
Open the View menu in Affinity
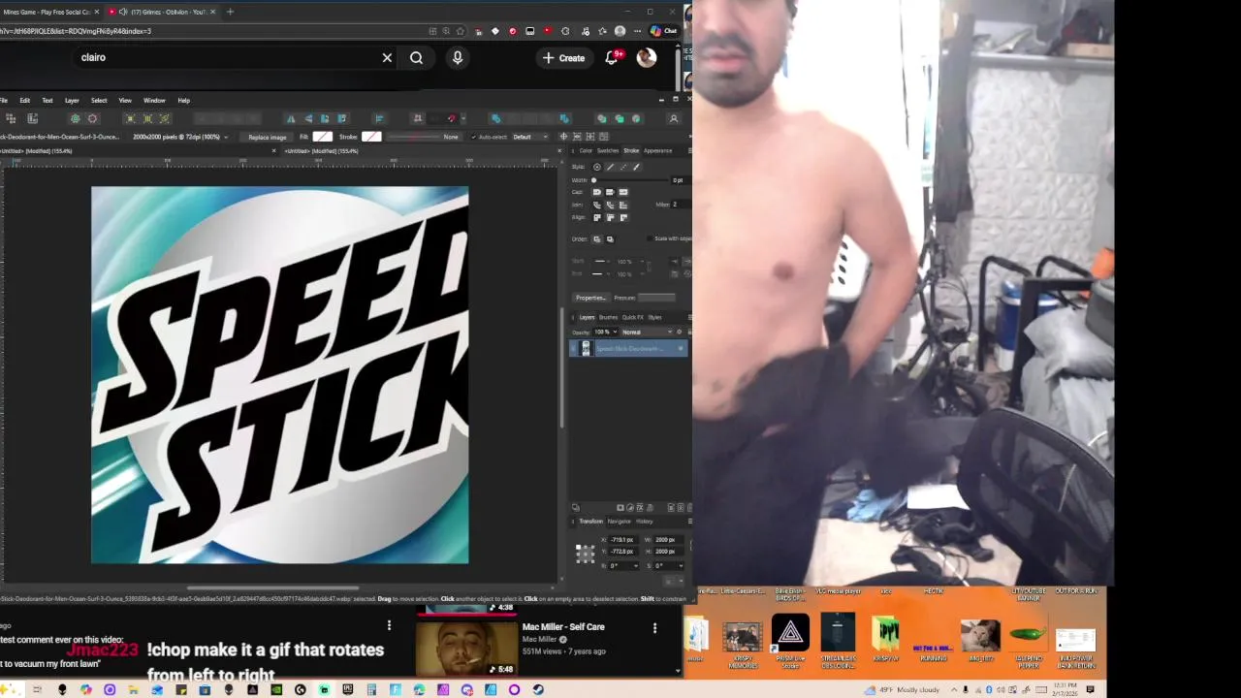click(x=125, y=101)
